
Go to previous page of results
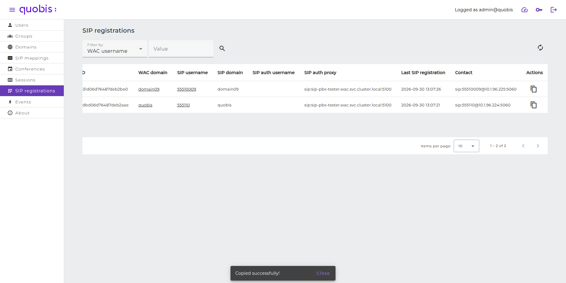pyautogui.click(x=523, y=146)
